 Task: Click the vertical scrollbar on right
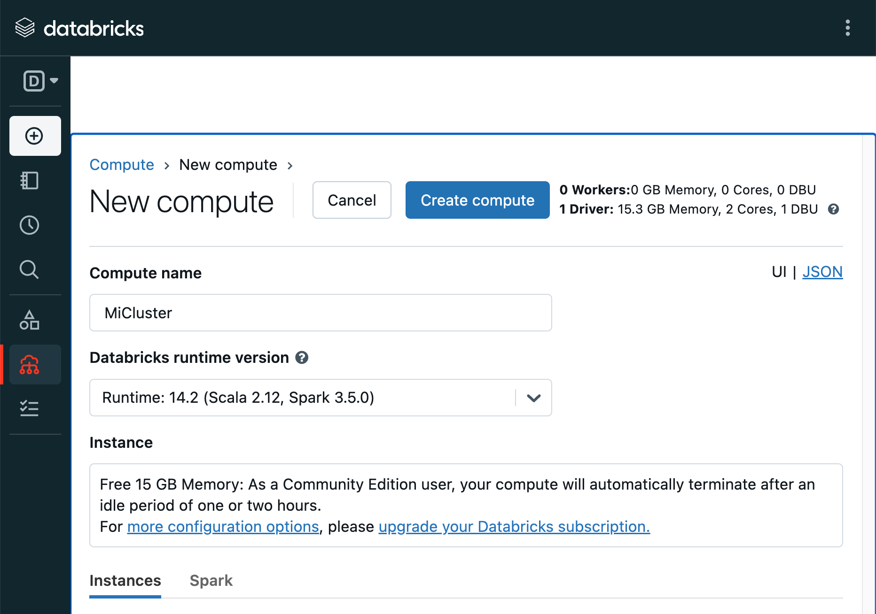[868, 374]
